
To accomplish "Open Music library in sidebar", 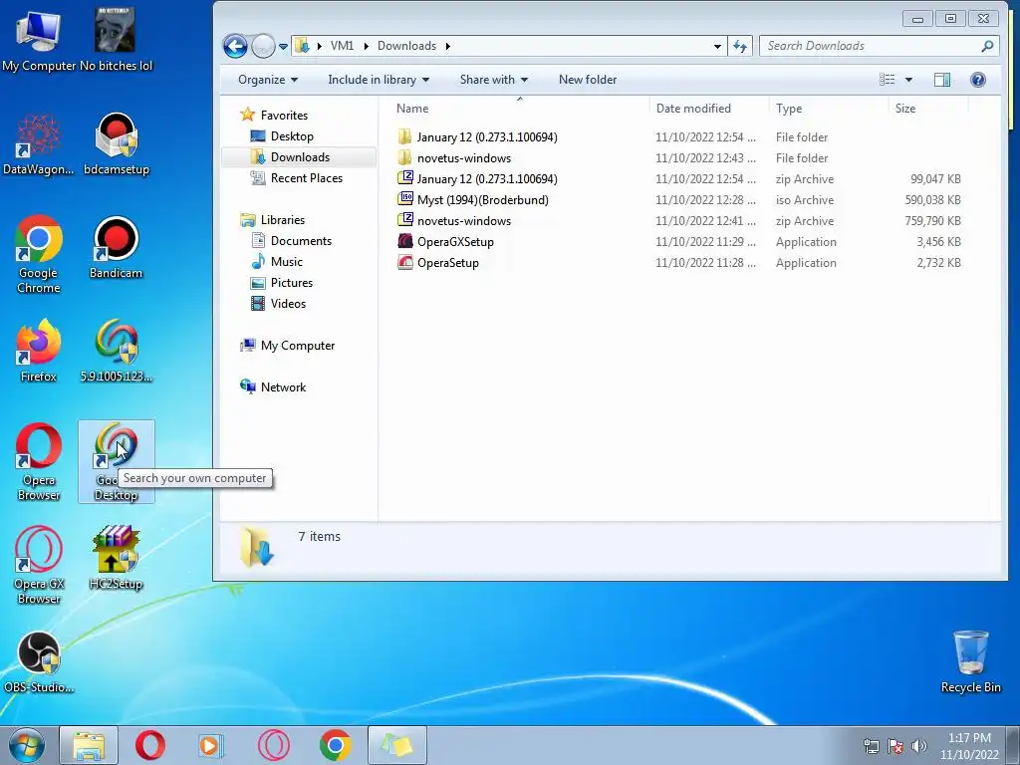I will coord(286,262).
